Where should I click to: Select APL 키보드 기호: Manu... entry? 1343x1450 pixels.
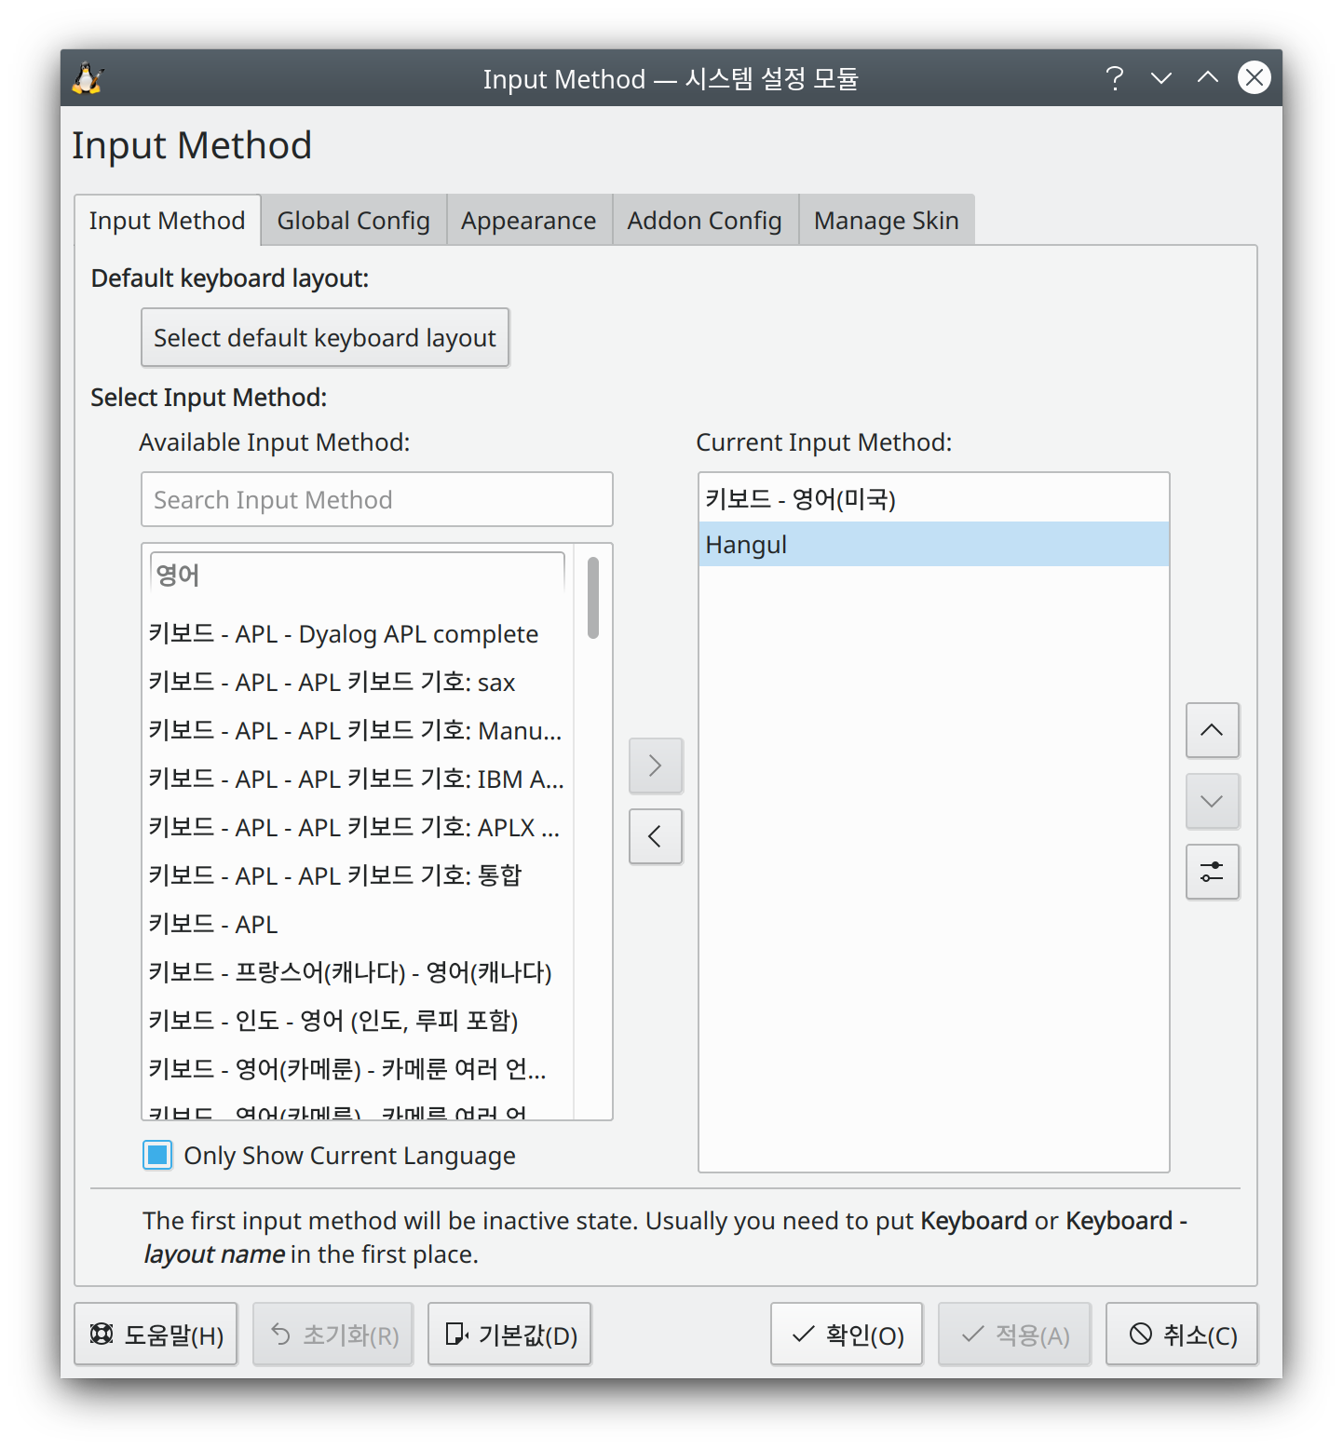coord(358,731)
